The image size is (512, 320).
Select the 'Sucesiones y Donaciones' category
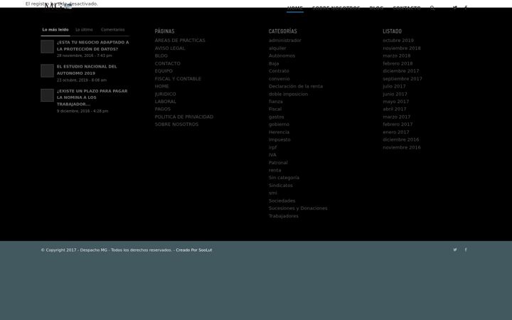(298, 208)
